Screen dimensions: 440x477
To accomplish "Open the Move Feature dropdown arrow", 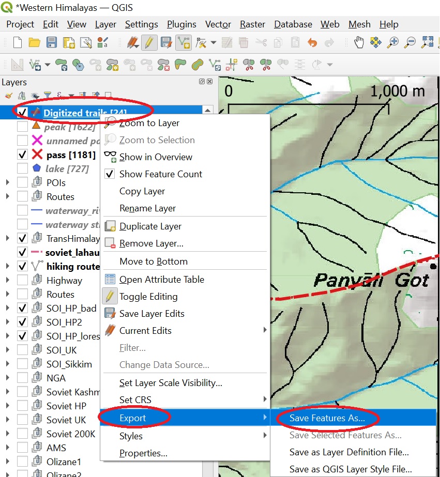I will pyautogui.click(x=48, y=65).
